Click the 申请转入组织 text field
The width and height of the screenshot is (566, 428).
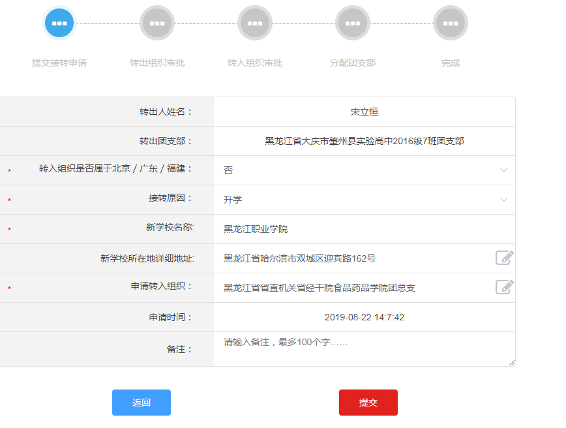(x=352, y=288)
